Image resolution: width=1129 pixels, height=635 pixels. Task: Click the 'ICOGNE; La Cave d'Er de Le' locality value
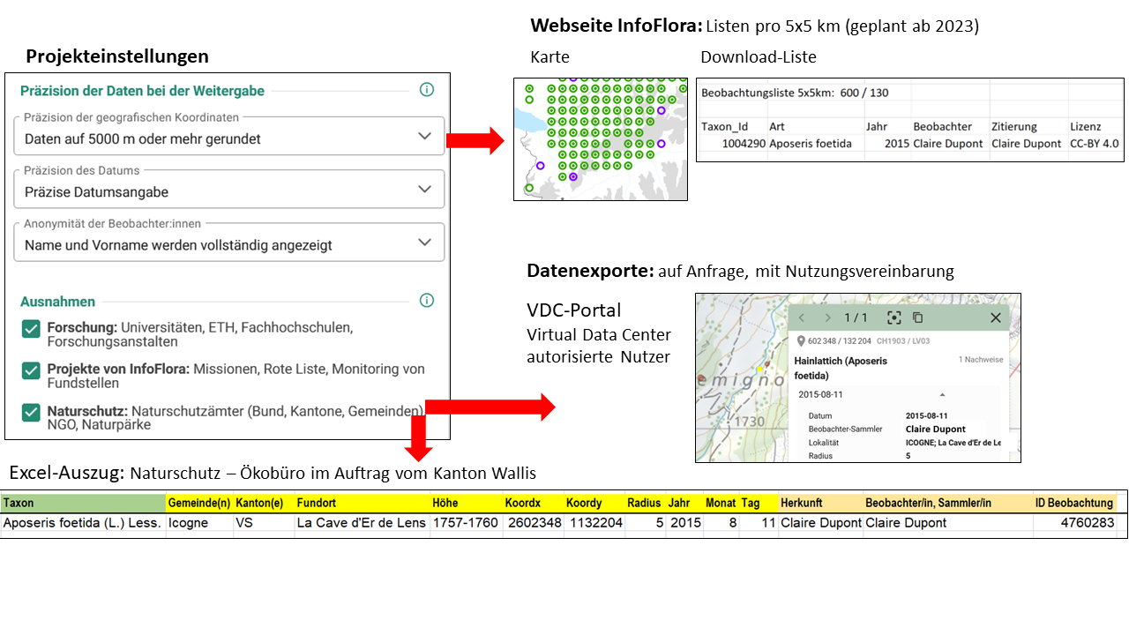[x=953, y=443]
